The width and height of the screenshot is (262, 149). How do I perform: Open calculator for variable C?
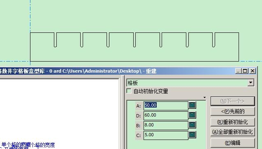tap(192, 135)
